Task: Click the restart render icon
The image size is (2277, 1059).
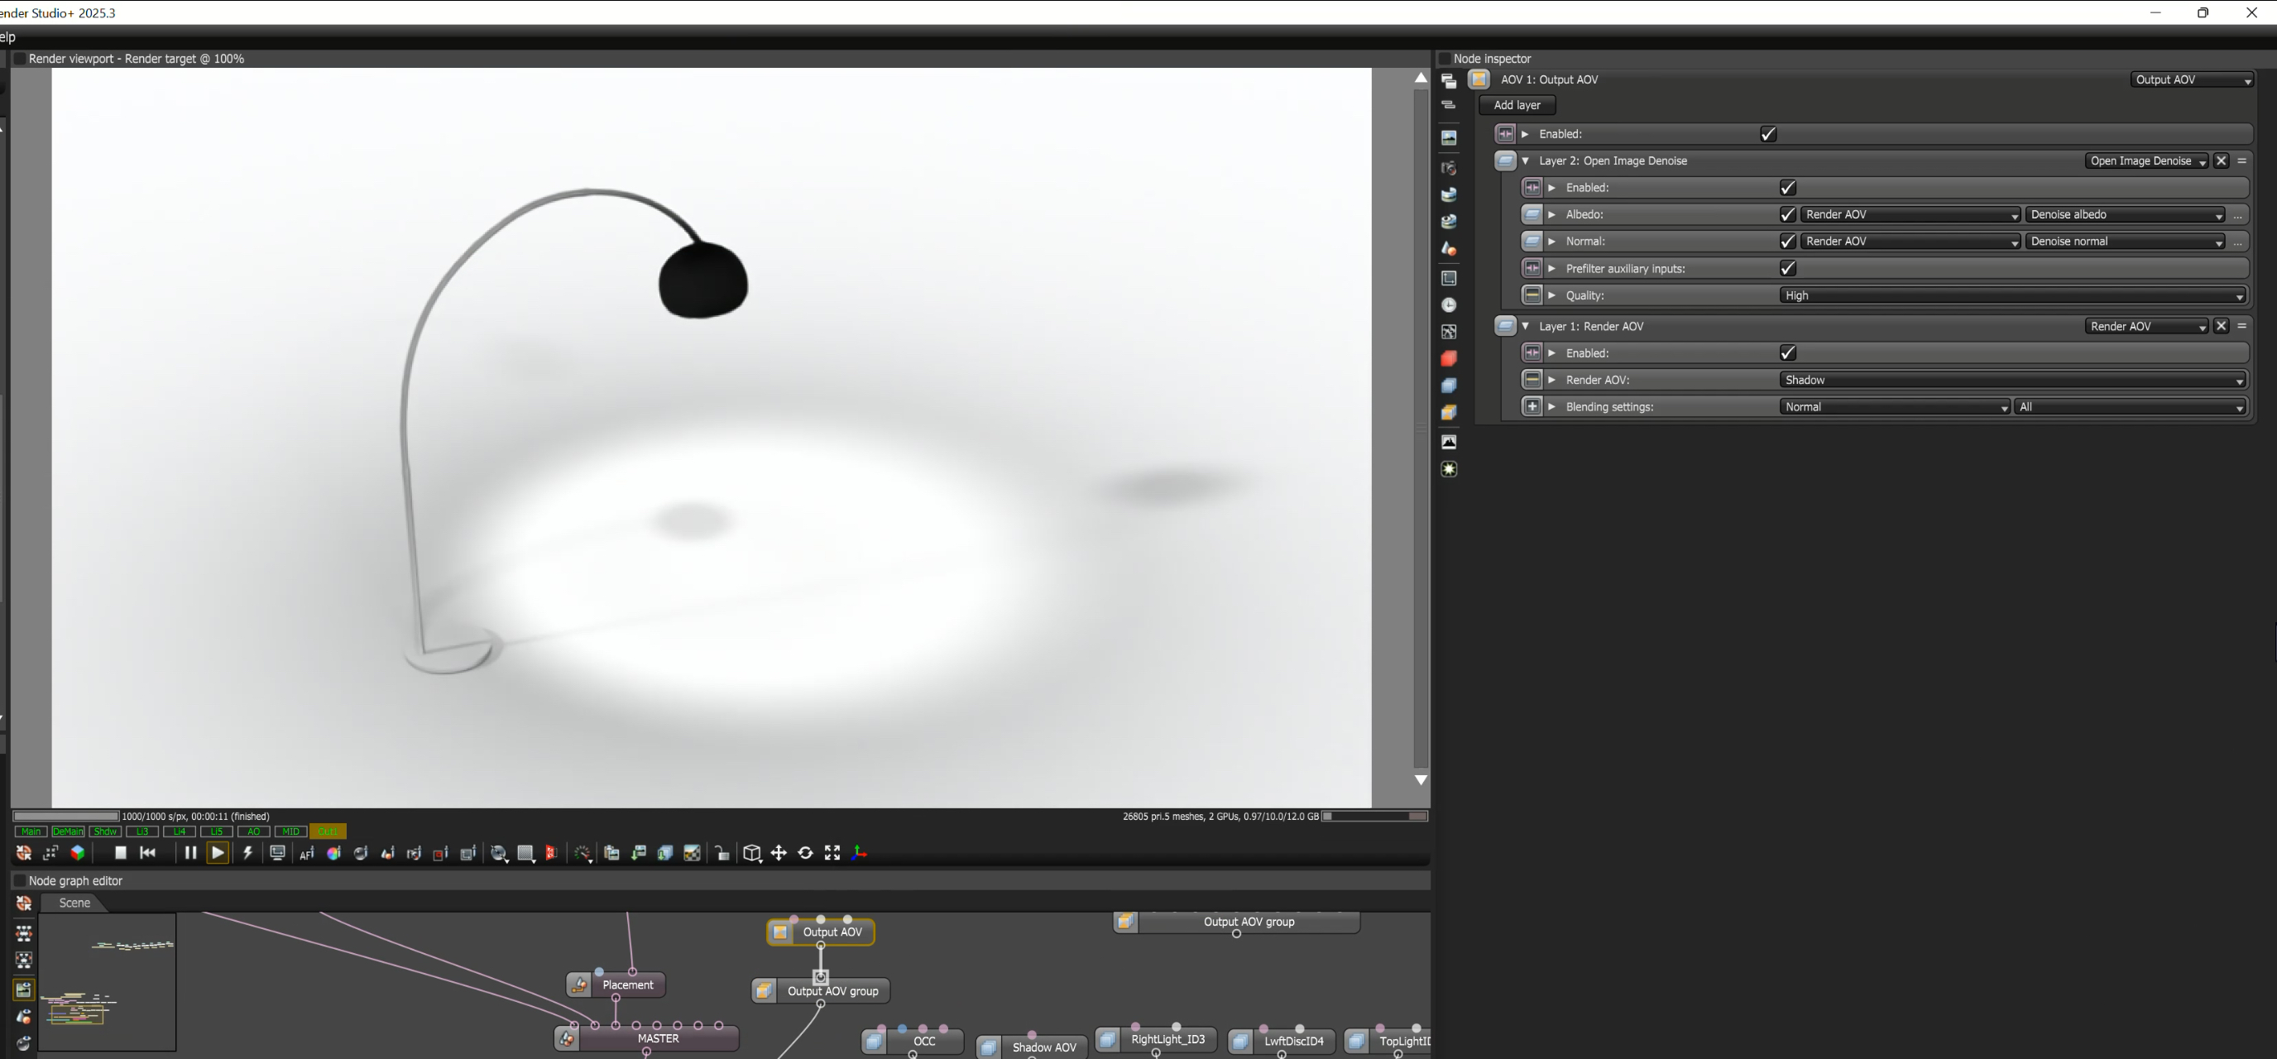Action: (147, 853)
